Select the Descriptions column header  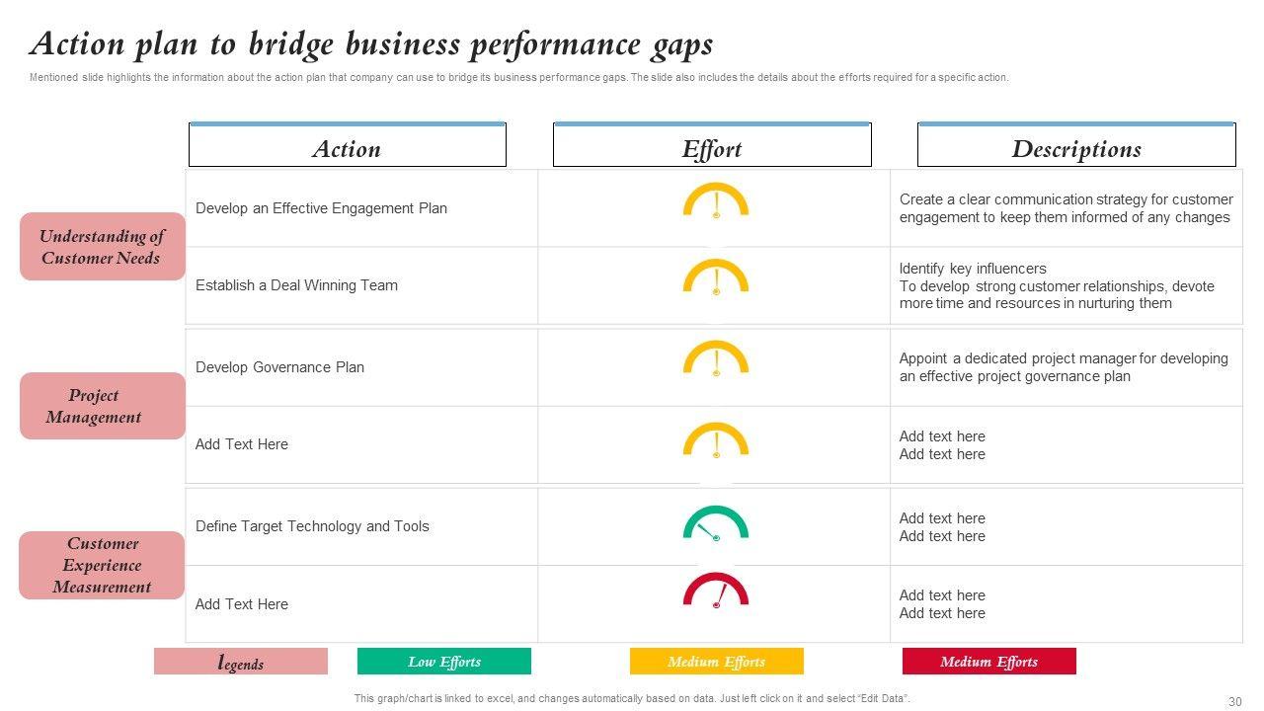click(1076, 148)
